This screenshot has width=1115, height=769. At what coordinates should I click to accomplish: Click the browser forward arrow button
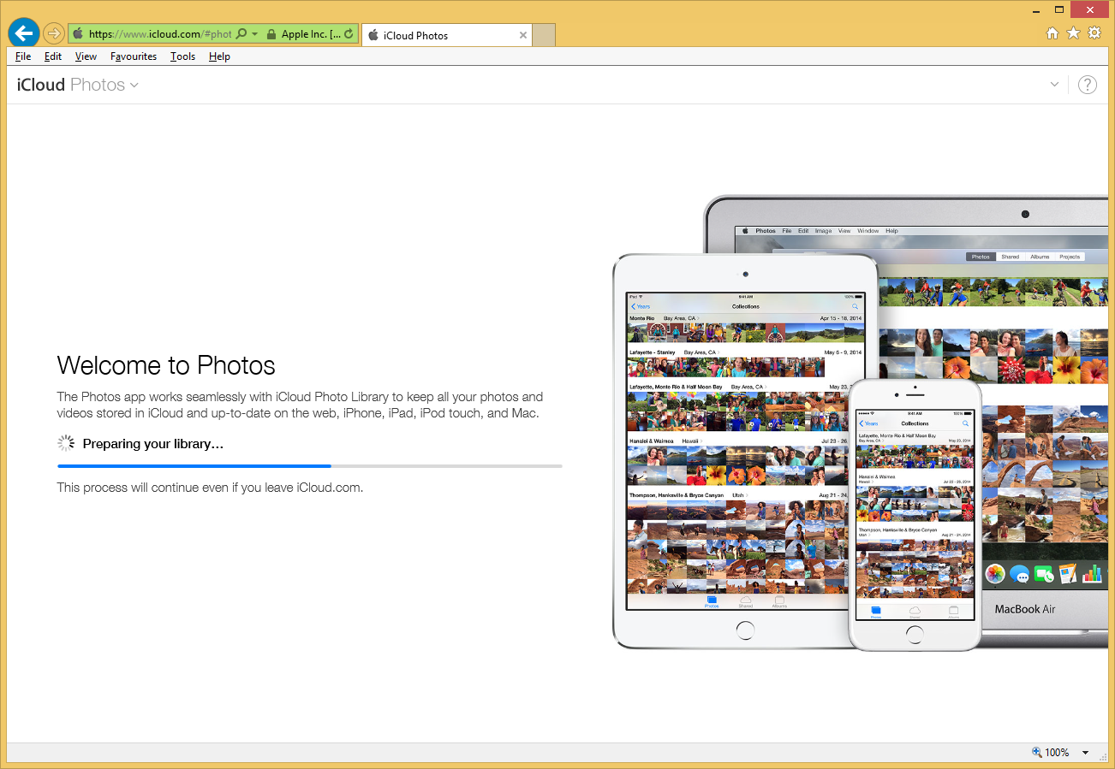pos(53,34)
